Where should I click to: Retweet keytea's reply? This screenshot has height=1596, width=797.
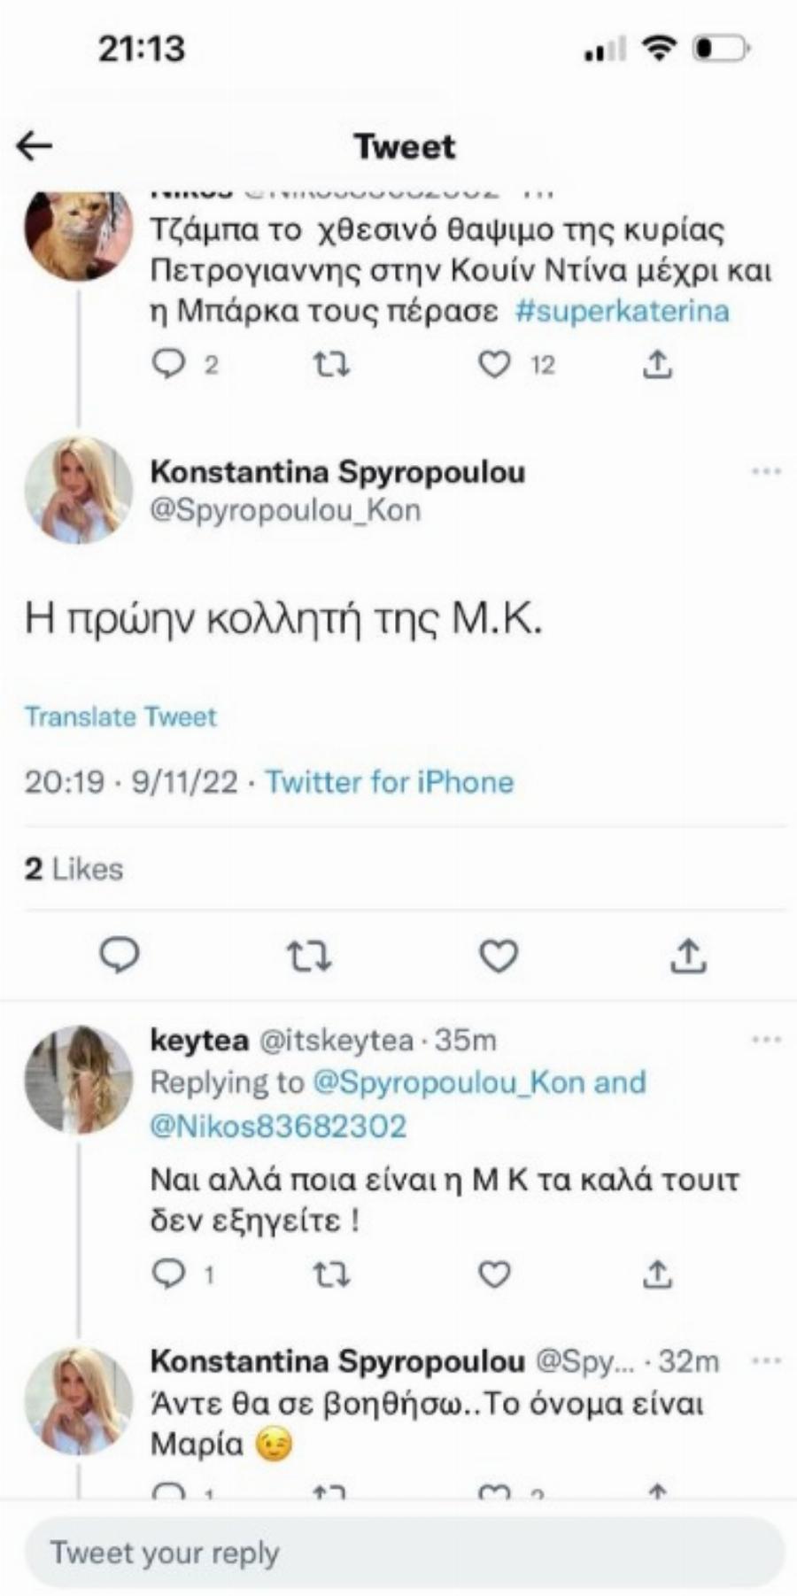point(332,1273)
